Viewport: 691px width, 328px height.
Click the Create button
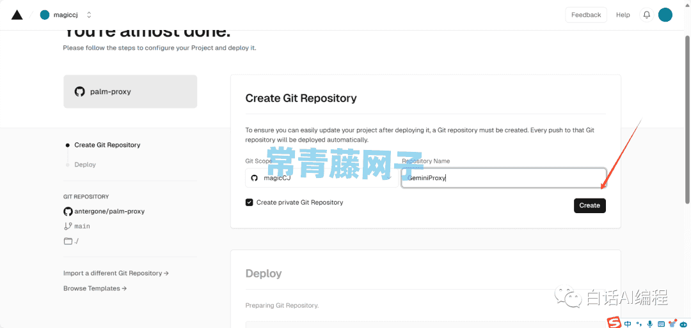[590, 205]
